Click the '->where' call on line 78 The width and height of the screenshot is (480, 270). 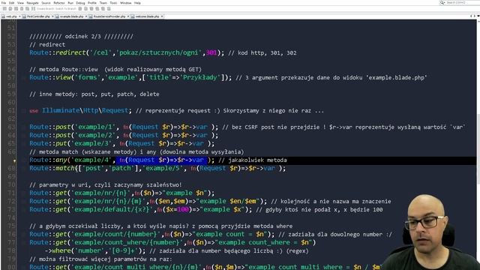click(x=58, y=251)
